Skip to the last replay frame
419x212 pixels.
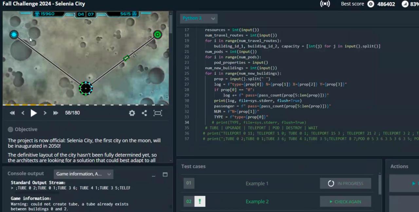click(x=56, y=113)
